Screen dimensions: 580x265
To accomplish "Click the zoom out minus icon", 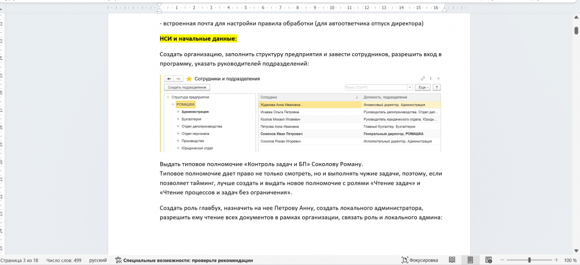I will point(503,260).
